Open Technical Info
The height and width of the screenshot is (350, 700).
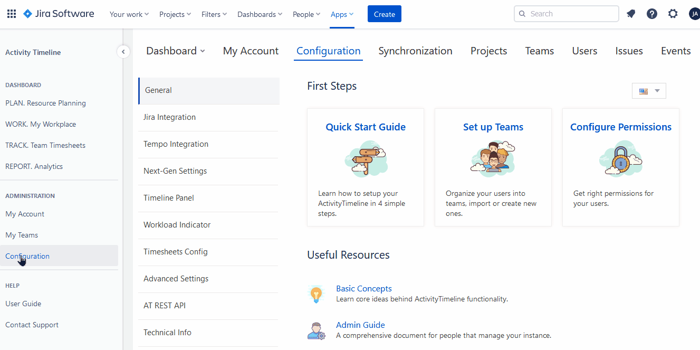click(209, 333)
